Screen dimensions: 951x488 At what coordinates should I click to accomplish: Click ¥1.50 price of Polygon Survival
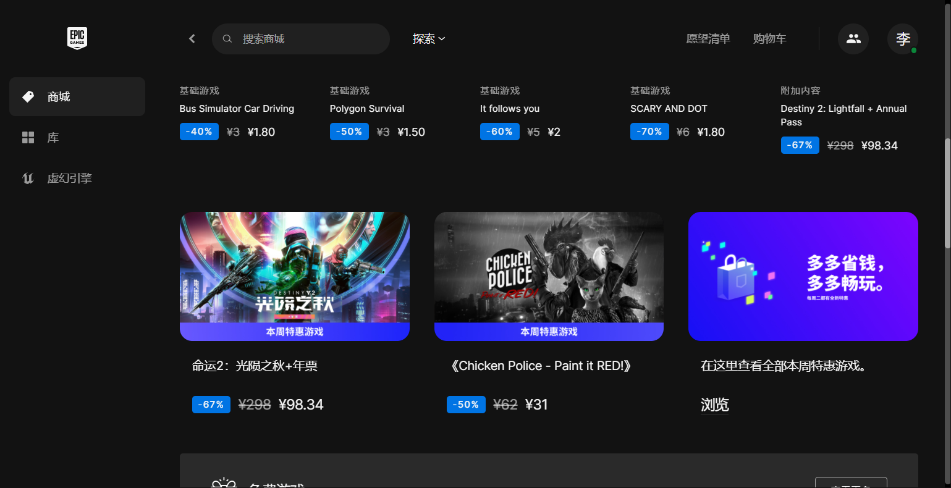coord(412,132)
